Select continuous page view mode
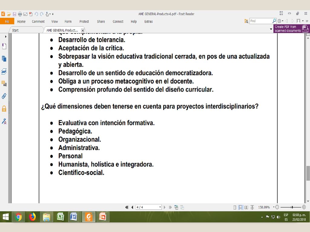This screenshot has width=310, height=232. (x=240, y=207)
